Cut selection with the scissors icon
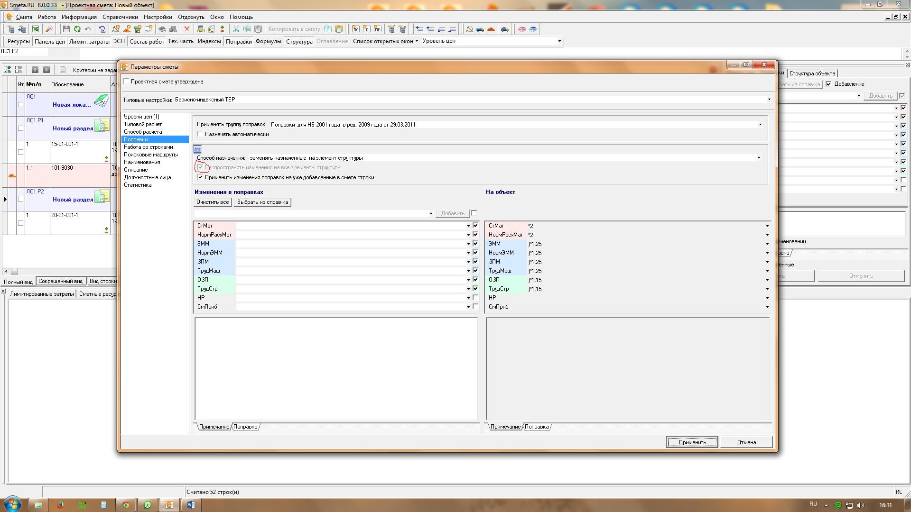 pyautogui.click(x=236, y=29)
